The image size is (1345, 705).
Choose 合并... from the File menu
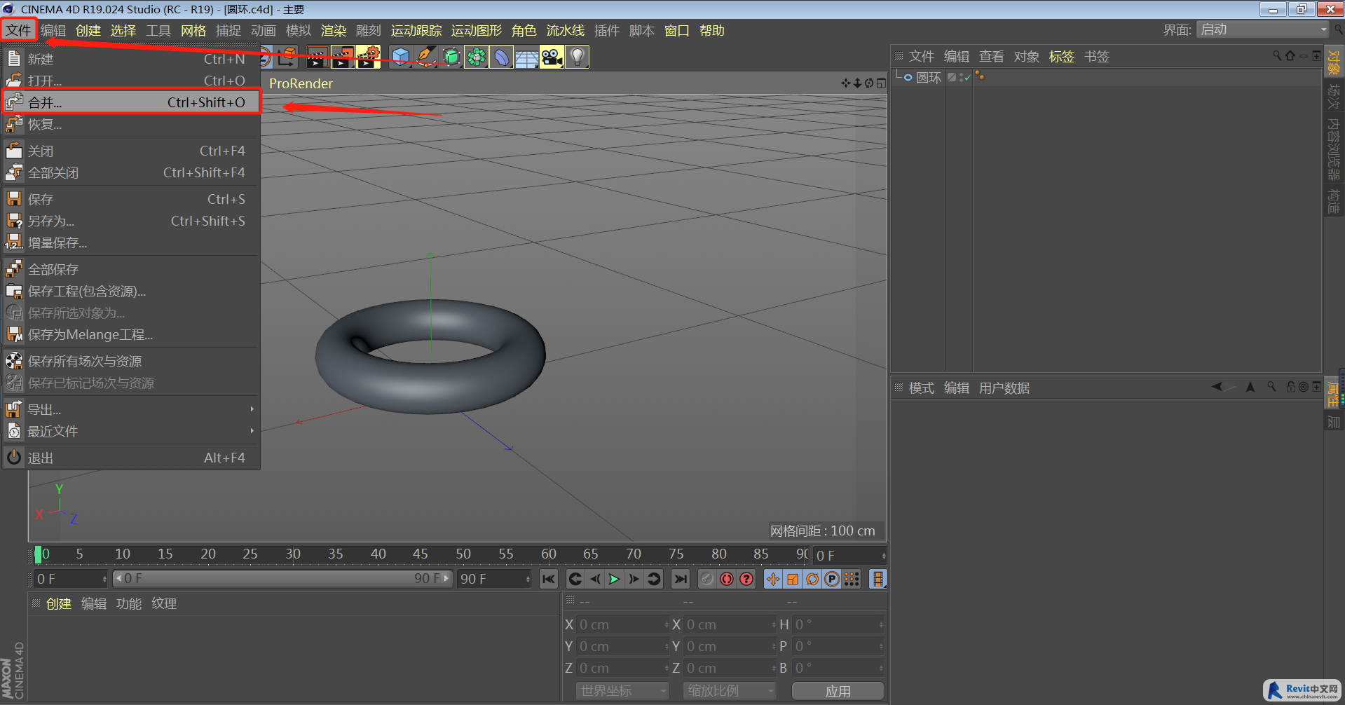click(131, 102)
